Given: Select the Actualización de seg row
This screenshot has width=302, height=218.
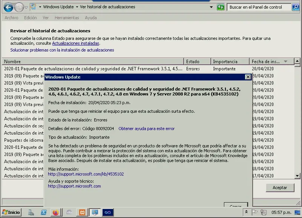Looking at the screenshot, I should click(24, 126).
